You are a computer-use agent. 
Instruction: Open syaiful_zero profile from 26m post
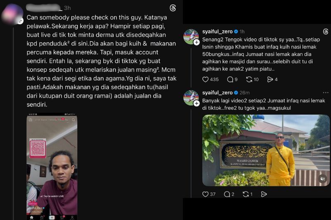click(218, 92)
